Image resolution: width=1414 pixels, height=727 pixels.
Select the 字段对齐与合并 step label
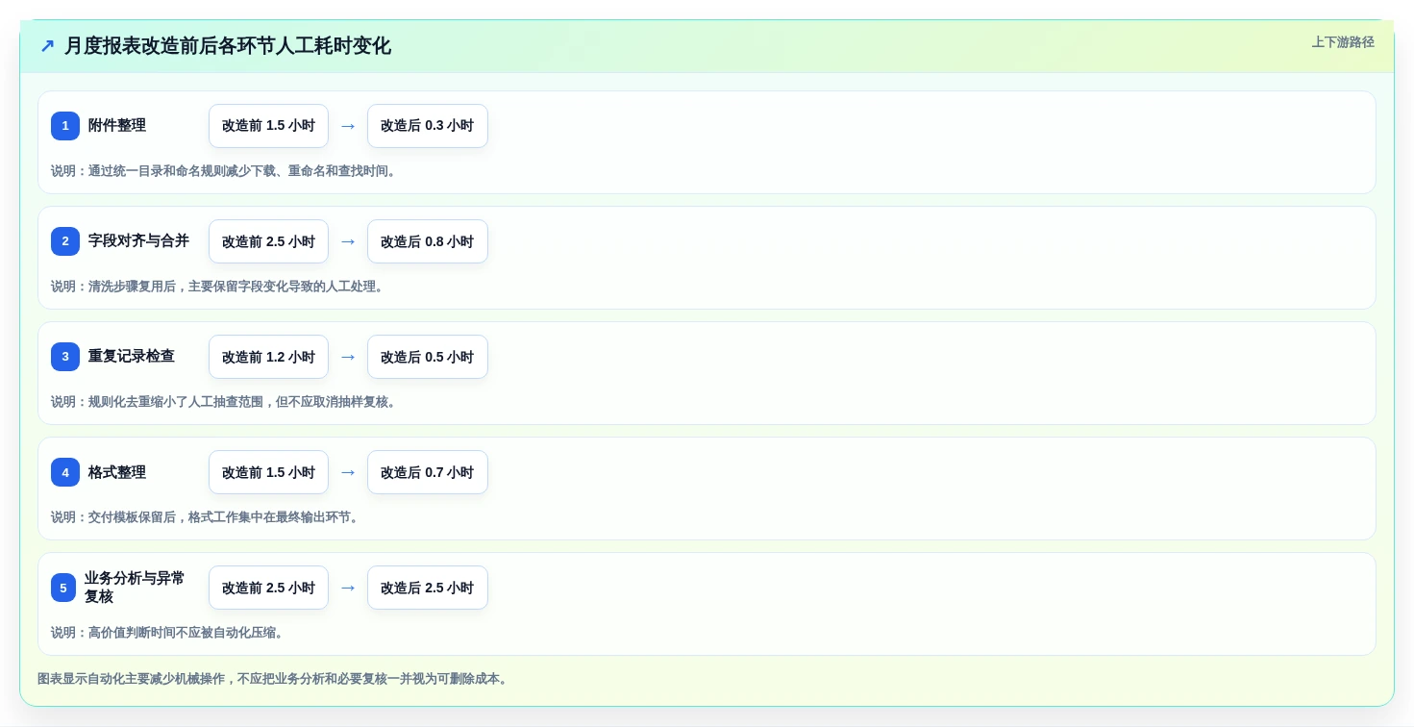pos(138,241)
